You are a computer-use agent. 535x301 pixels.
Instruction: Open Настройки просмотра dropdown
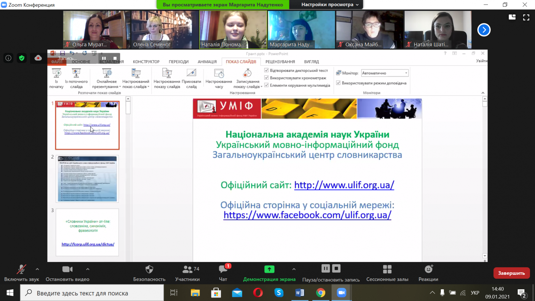pyautogui.click(x=330, y=5)
